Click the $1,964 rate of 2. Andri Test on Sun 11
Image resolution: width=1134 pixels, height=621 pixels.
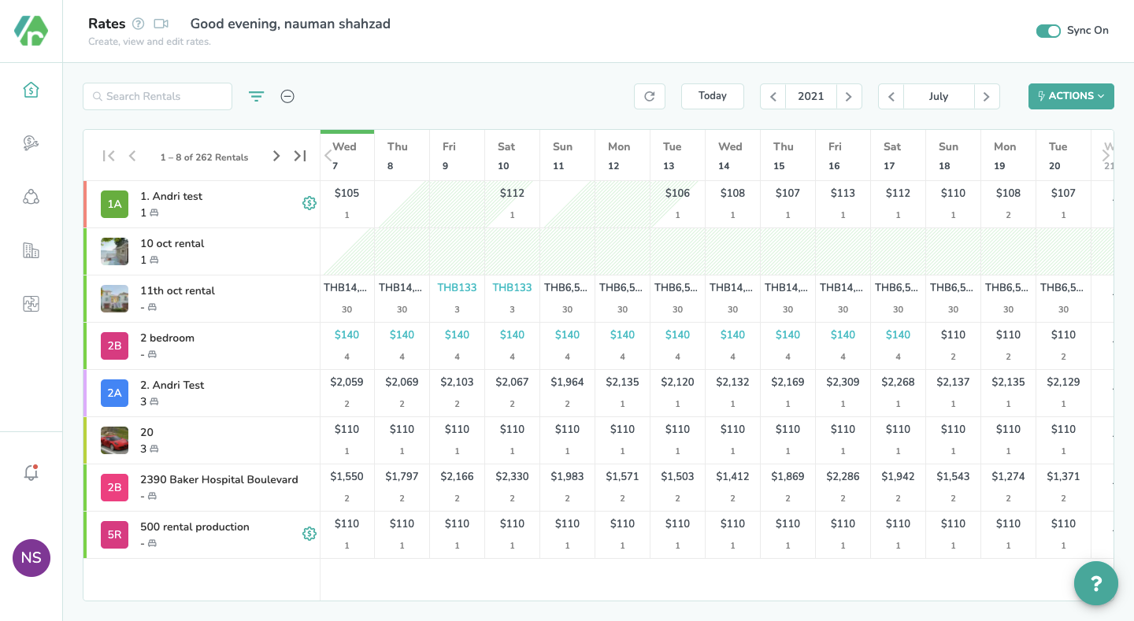click(x=567, y=382)
